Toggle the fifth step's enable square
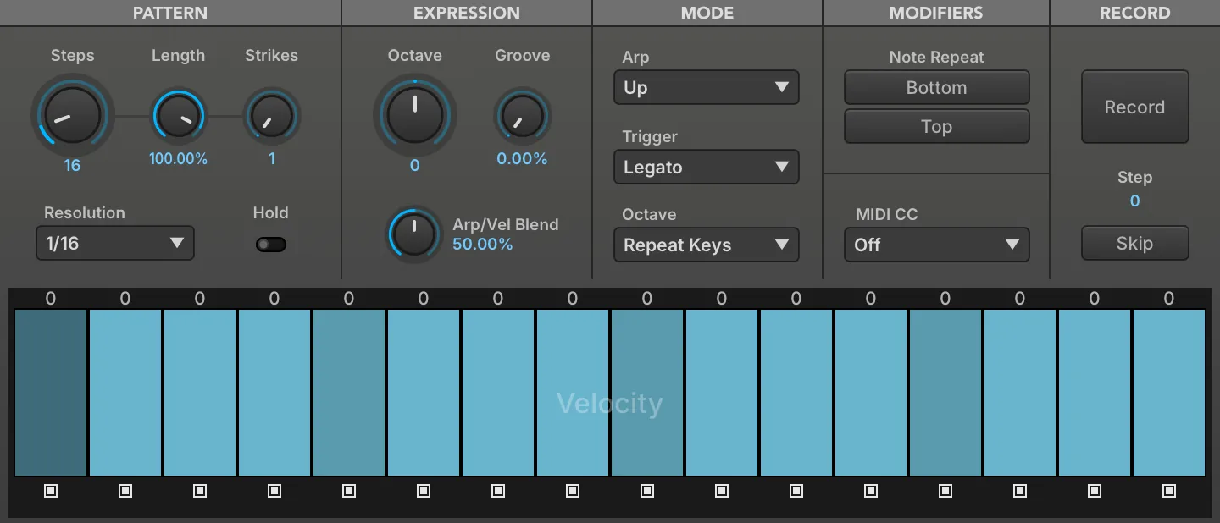This screenshot has height=523, width=1220. pos(349,491)
